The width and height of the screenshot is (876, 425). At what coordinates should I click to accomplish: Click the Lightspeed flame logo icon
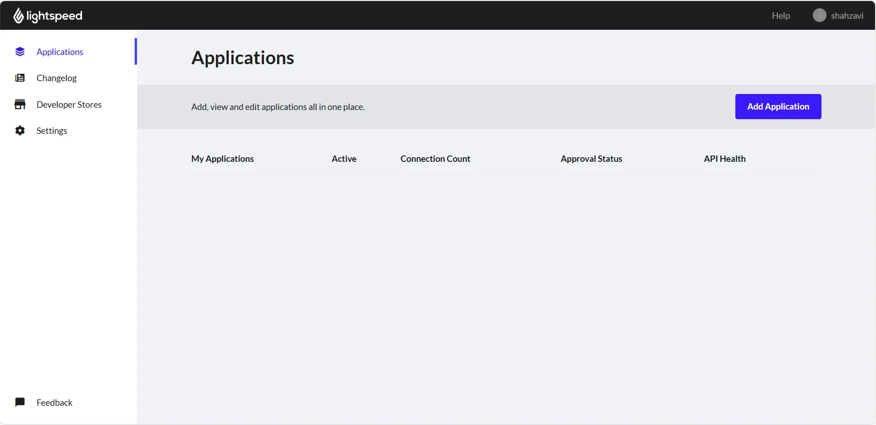pos(18,16)
